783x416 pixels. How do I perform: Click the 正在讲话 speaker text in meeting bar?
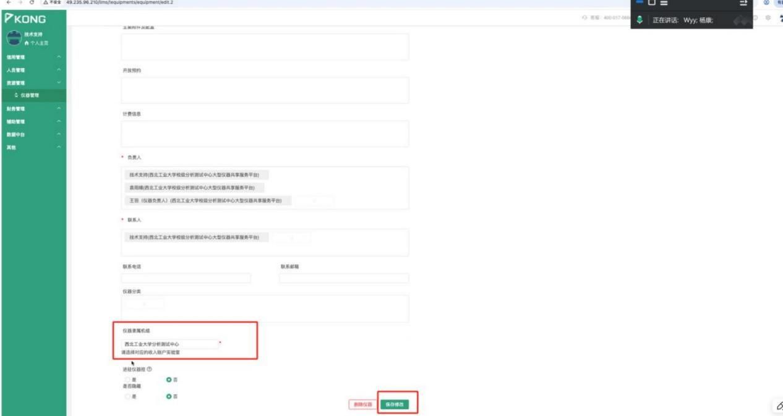[683, 20]
